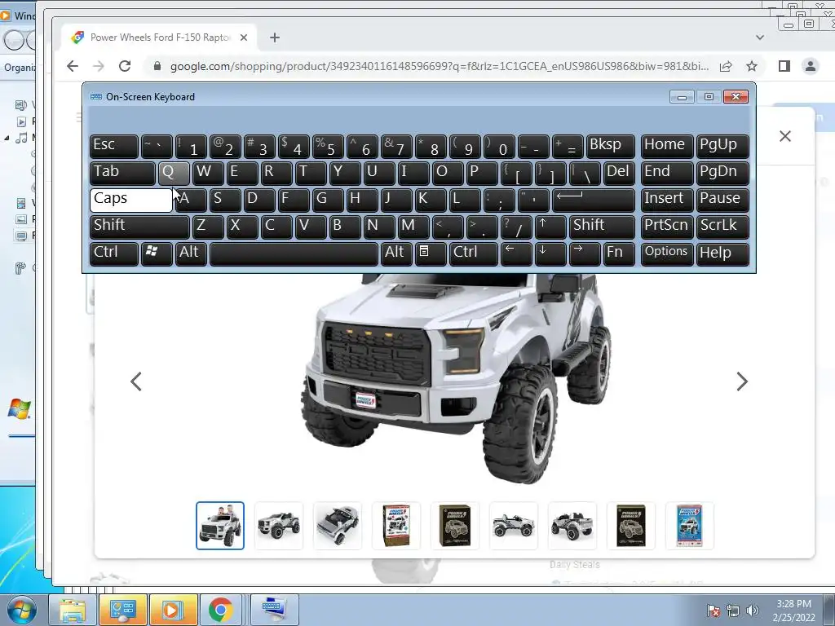Open Windows Start menu
835x626 pixels.
(22, 610)
